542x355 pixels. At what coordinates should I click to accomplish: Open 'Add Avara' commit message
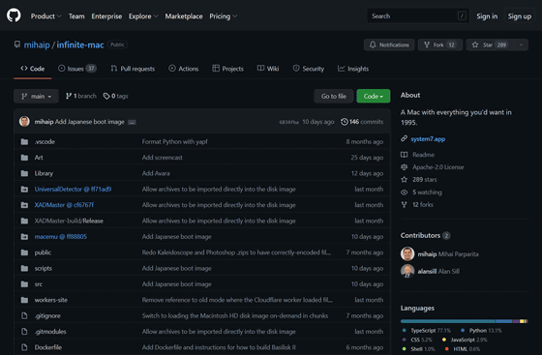[156, 173]
